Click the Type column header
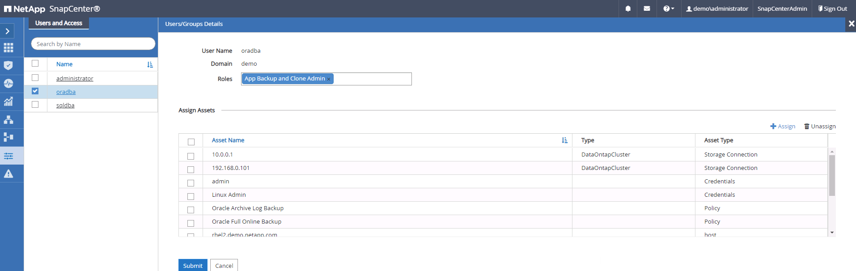This screenshot has width=856, height=271. (x=588, y=140)
